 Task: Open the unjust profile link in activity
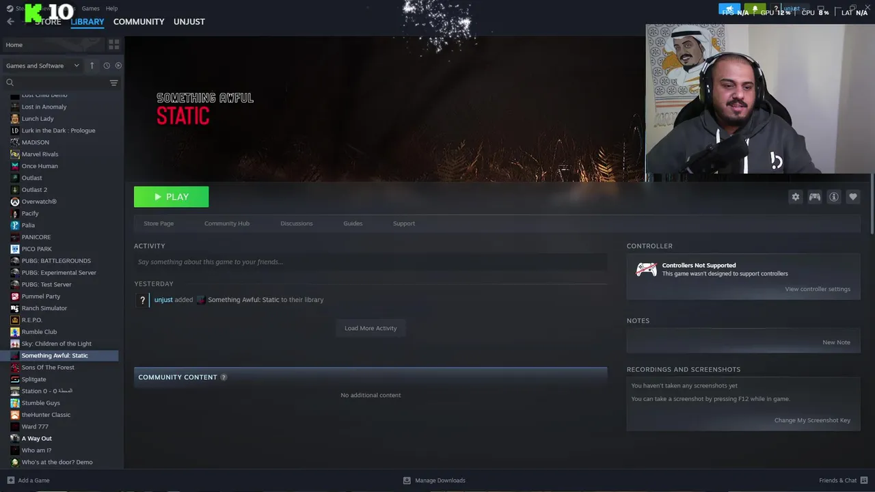[x=163, y=300]
